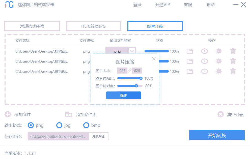Preview the third file using its eye icon
The width and height of the screenshot is (250, 159).
tap(204, 71)
